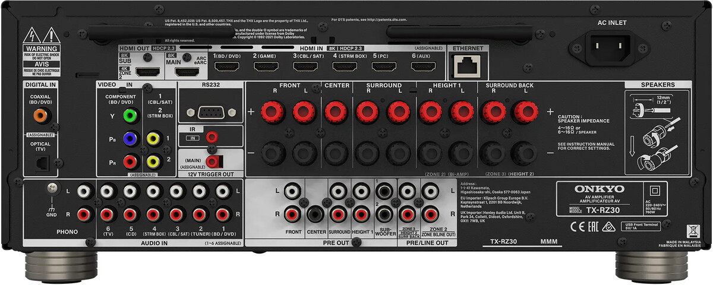Click the blue component Pb jack
The image size is (713, 285).
tap(130, 138)
